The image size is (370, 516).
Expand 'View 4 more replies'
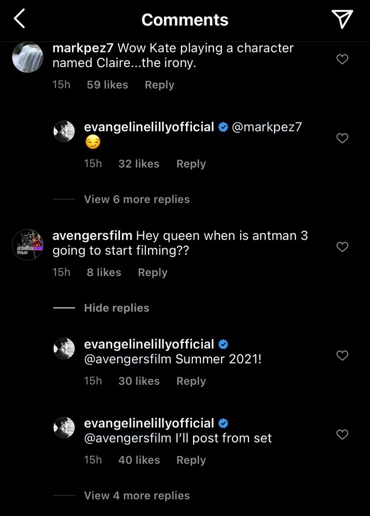pyautogui.click(x=137, y=495)
